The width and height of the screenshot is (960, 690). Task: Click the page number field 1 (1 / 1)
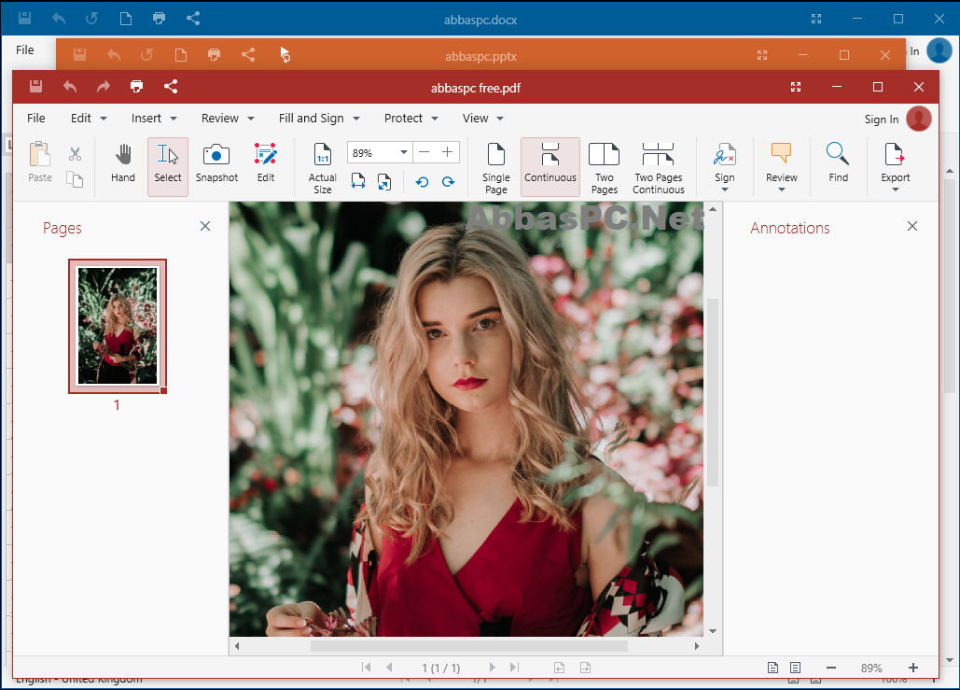click(440, 668)
